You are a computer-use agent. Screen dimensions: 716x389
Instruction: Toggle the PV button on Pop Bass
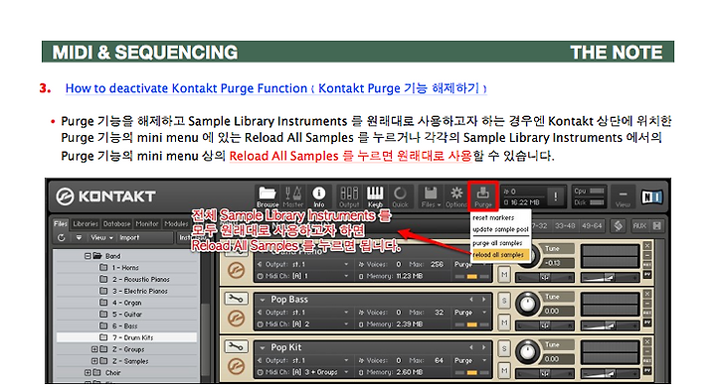click(647, 323)
